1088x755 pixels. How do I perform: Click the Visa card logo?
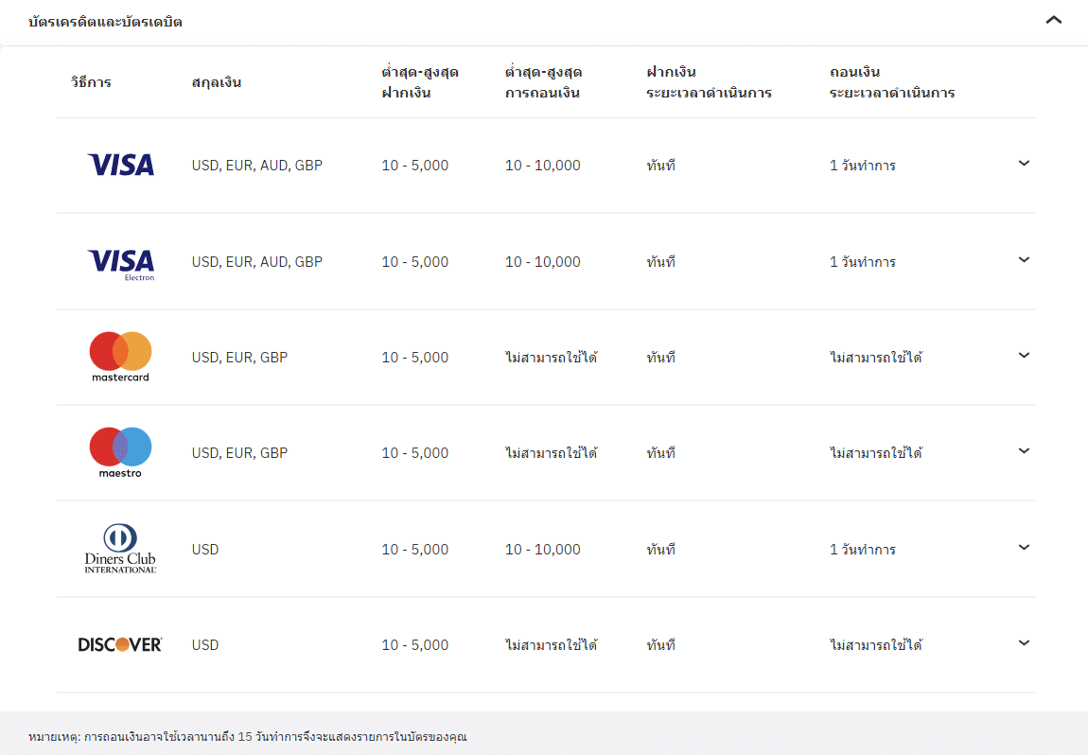(x=120, y=166)
